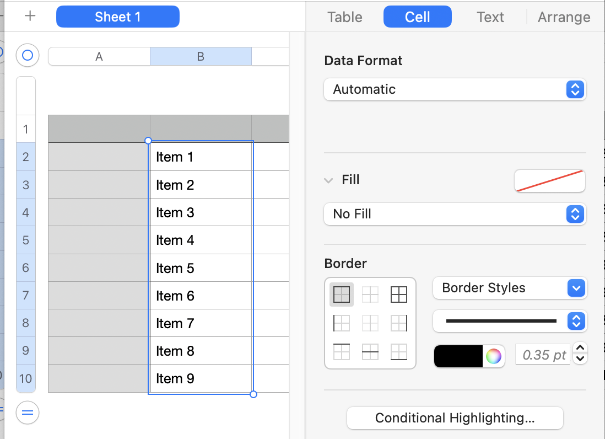Add a new sheet with the plus button
Viewport: 605px width, 439px height.
pyautogui.click(x=30, y=17)
